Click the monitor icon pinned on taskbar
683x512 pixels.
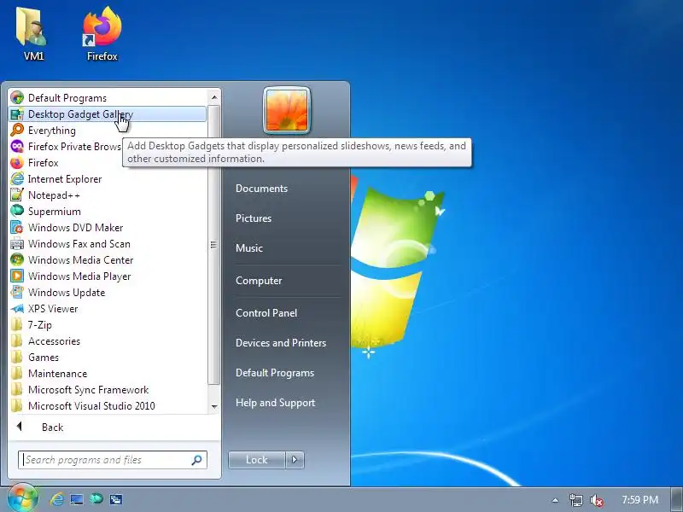[77, 499]
